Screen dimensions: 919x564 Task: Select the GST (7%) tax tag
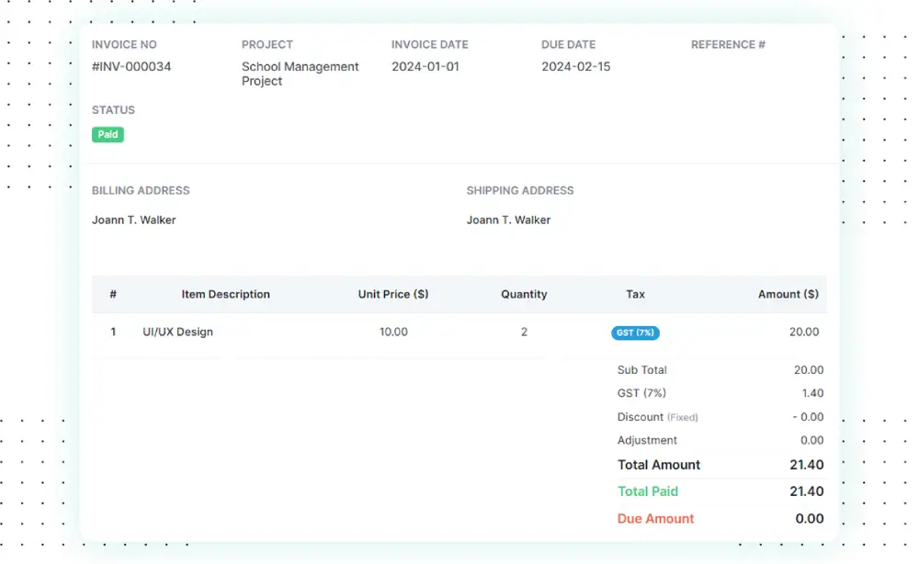point(635,333)
